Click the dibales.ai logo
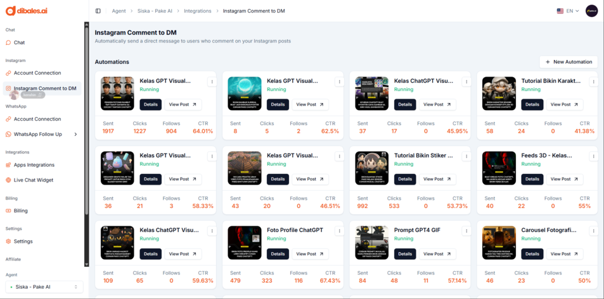The width and height of the screenshot is (604, 299). (27, 11)
